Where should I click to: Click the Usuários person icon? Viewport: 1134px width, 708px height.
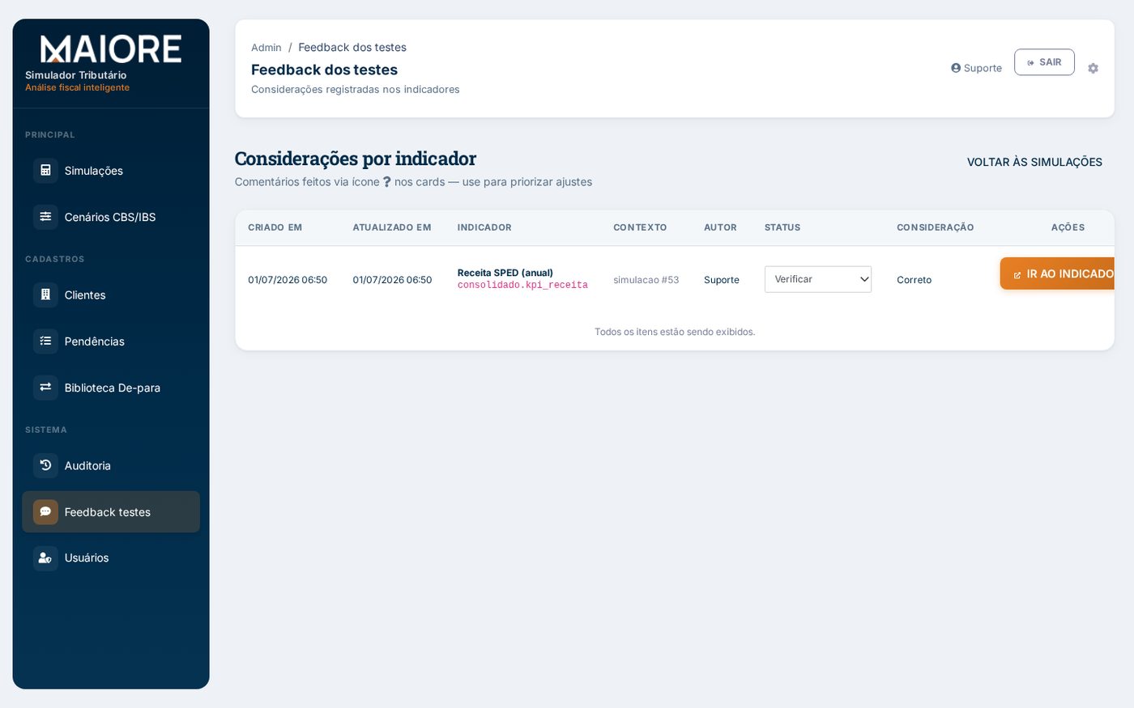(x=45, y=558)
